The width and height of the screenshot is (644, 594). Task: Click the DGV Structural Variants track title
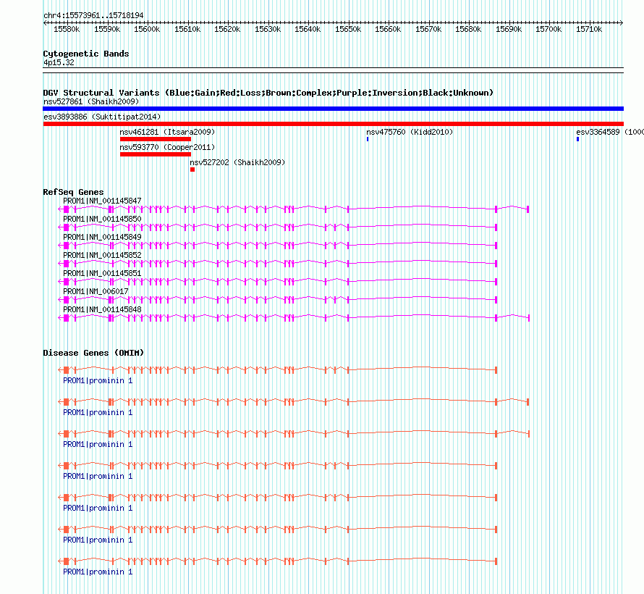(268, 93)
